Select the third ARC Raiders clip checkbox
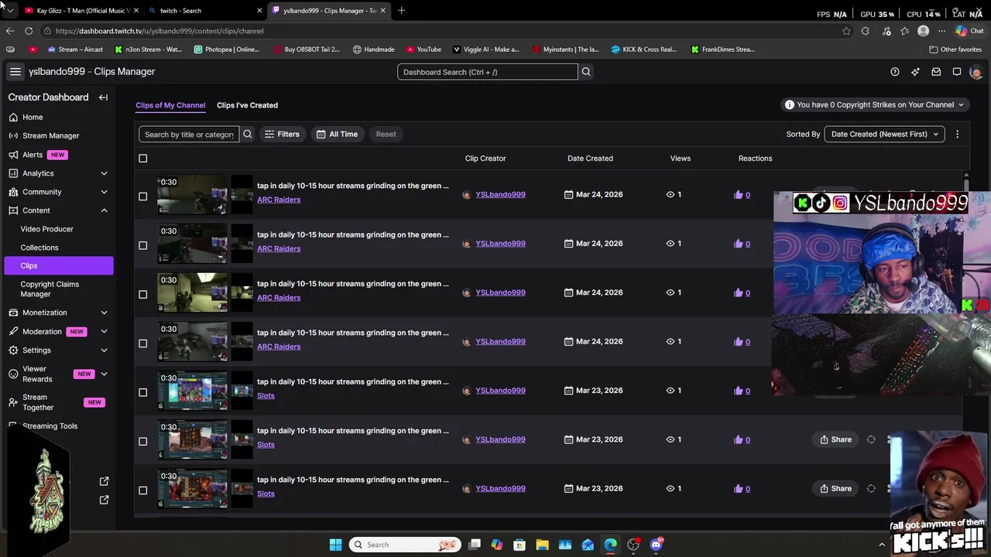Viewport: 991px width, 557px height. [x=142, y=294]
